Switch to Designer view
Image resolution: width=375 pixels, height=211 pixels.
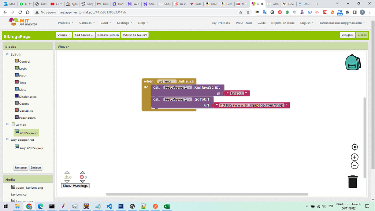tap(347, 35)
